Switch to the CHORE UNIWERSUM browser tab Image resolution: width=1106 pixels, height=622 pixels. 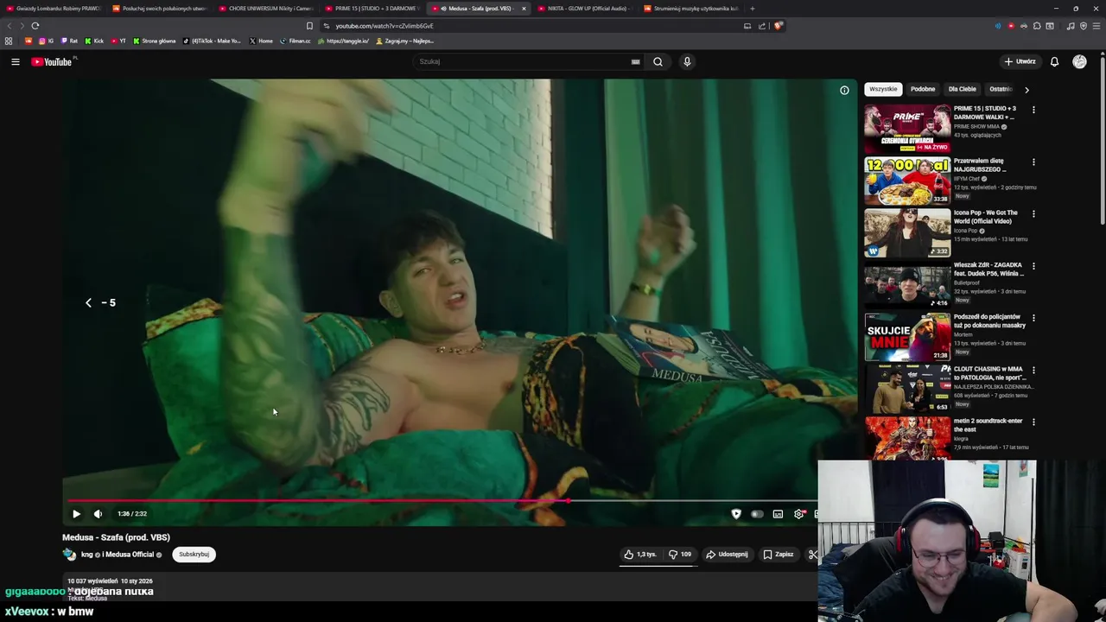[x=266, y=9]
